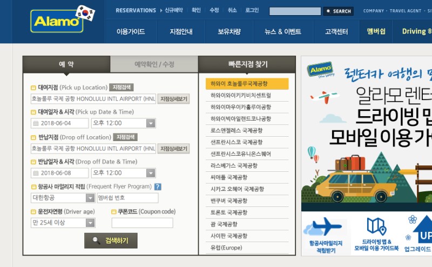Select 밴쿠버 국제공항 quick location
Screen dimensions: 432x267
(x=247, y=201)
